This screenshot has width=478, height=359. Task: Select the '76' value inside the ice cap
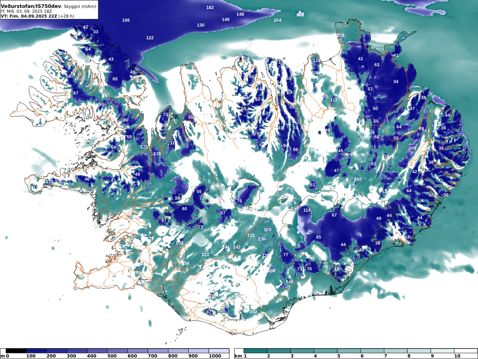click(239, 201)
